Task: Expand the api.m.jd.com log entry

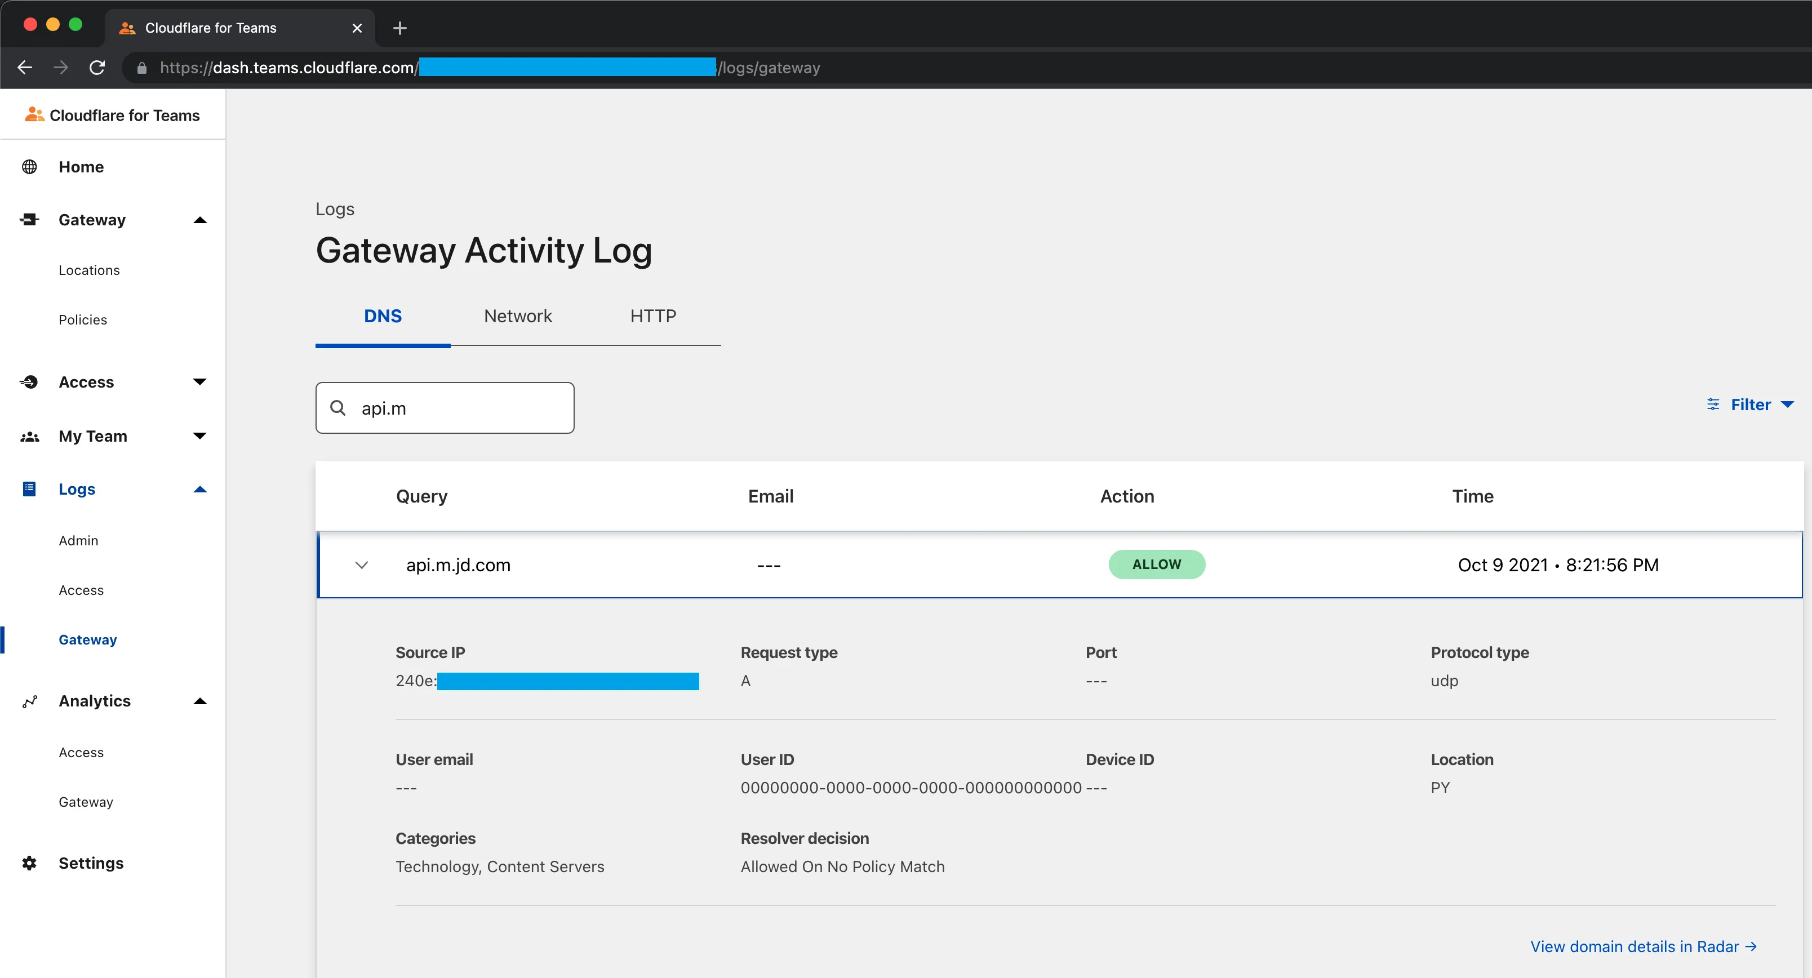Action: (x=362, y=565)
